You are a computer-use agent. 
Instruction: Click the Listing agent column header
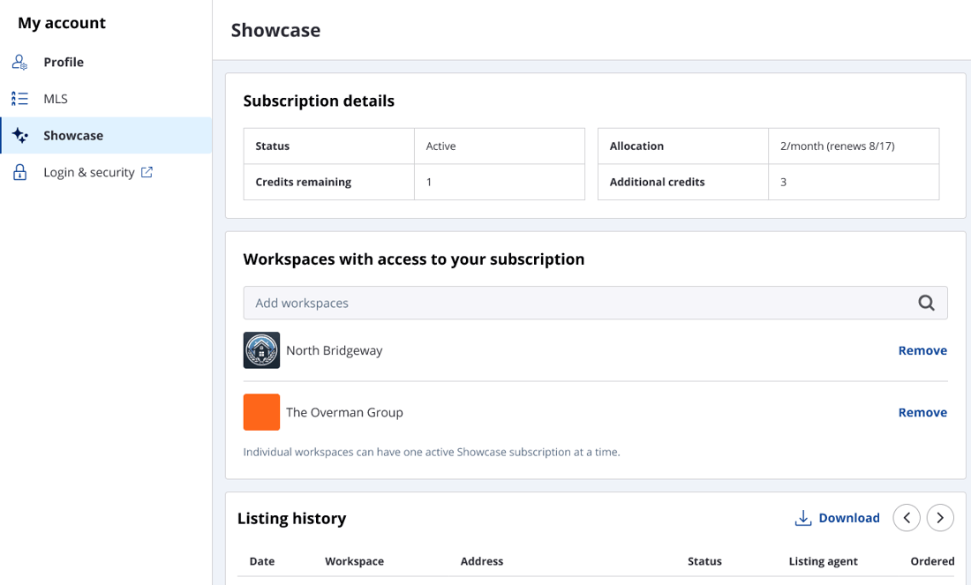pyautogui.click(x=823, y=561)
